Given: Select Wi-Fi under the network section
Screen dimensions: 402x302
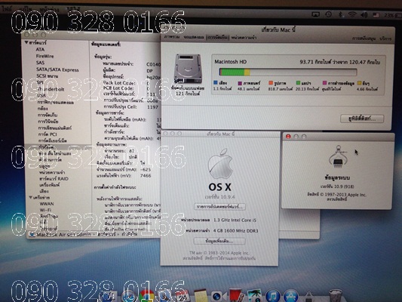Looking at the screenshot, I should (x=45, y=210).
